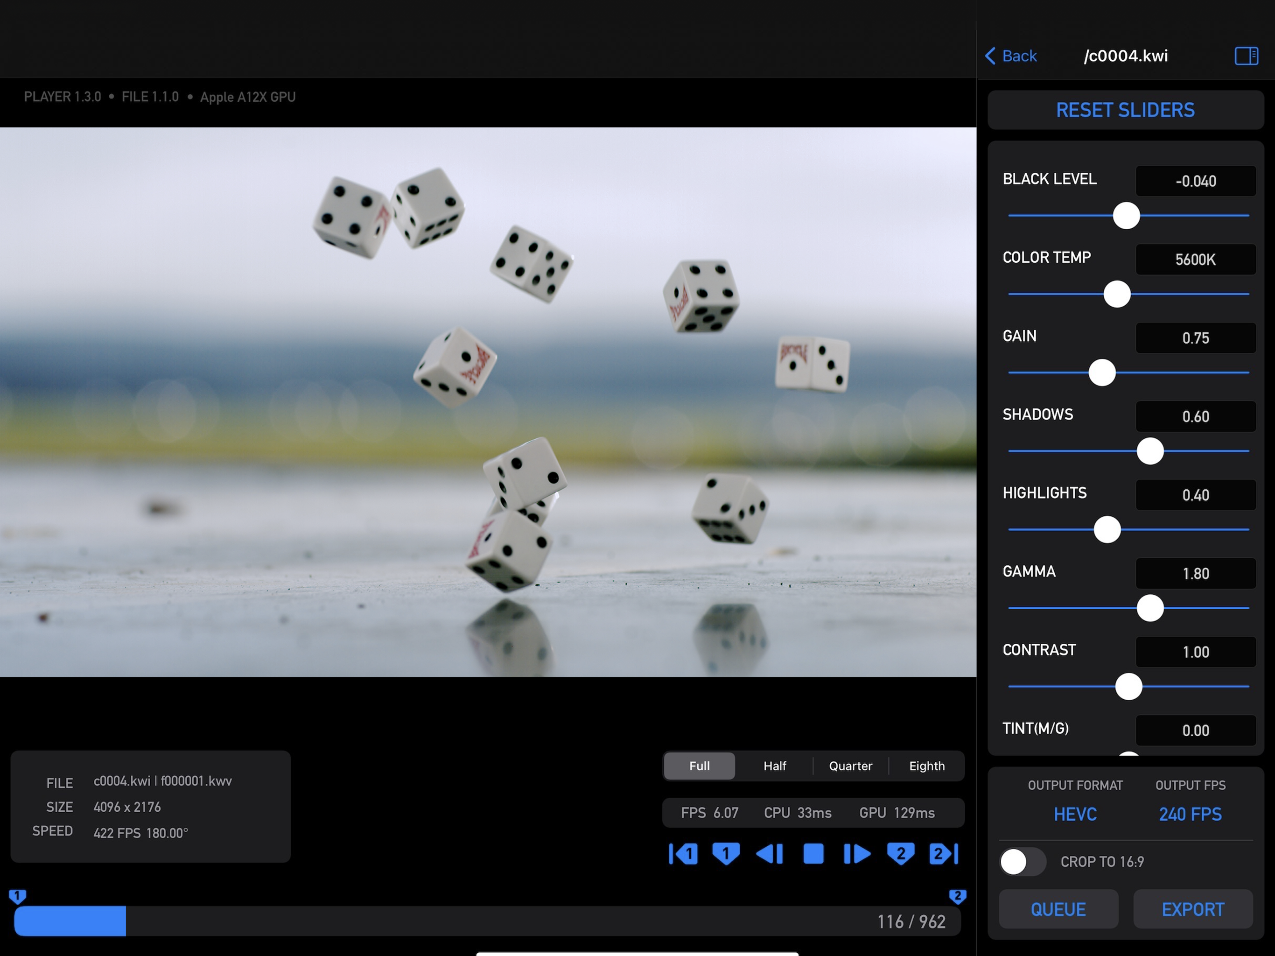
Task: Adjust the Black Level slider knob
Action: pos(1126,216)
